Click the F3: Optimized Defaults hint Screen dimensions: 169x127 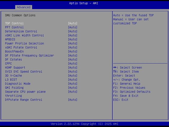(132, 92)
